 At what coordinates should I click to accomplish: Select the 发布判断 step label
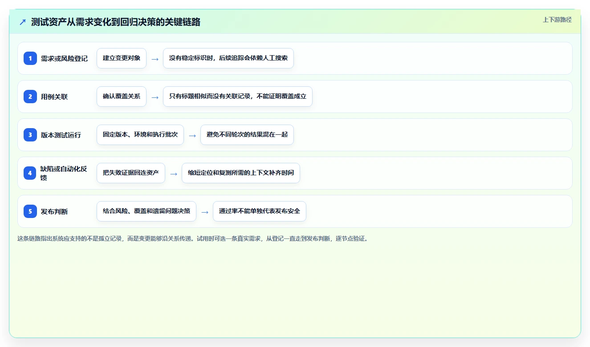pyautogui.click(x=54, y=211)
